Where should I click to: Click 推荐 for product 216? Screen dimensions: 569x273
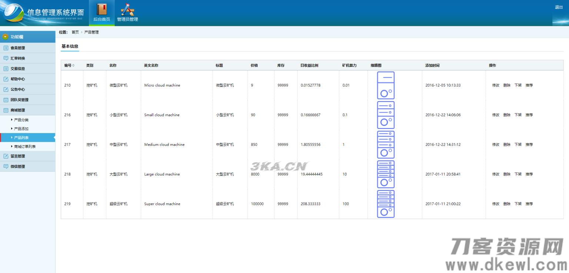click(529, 115)
